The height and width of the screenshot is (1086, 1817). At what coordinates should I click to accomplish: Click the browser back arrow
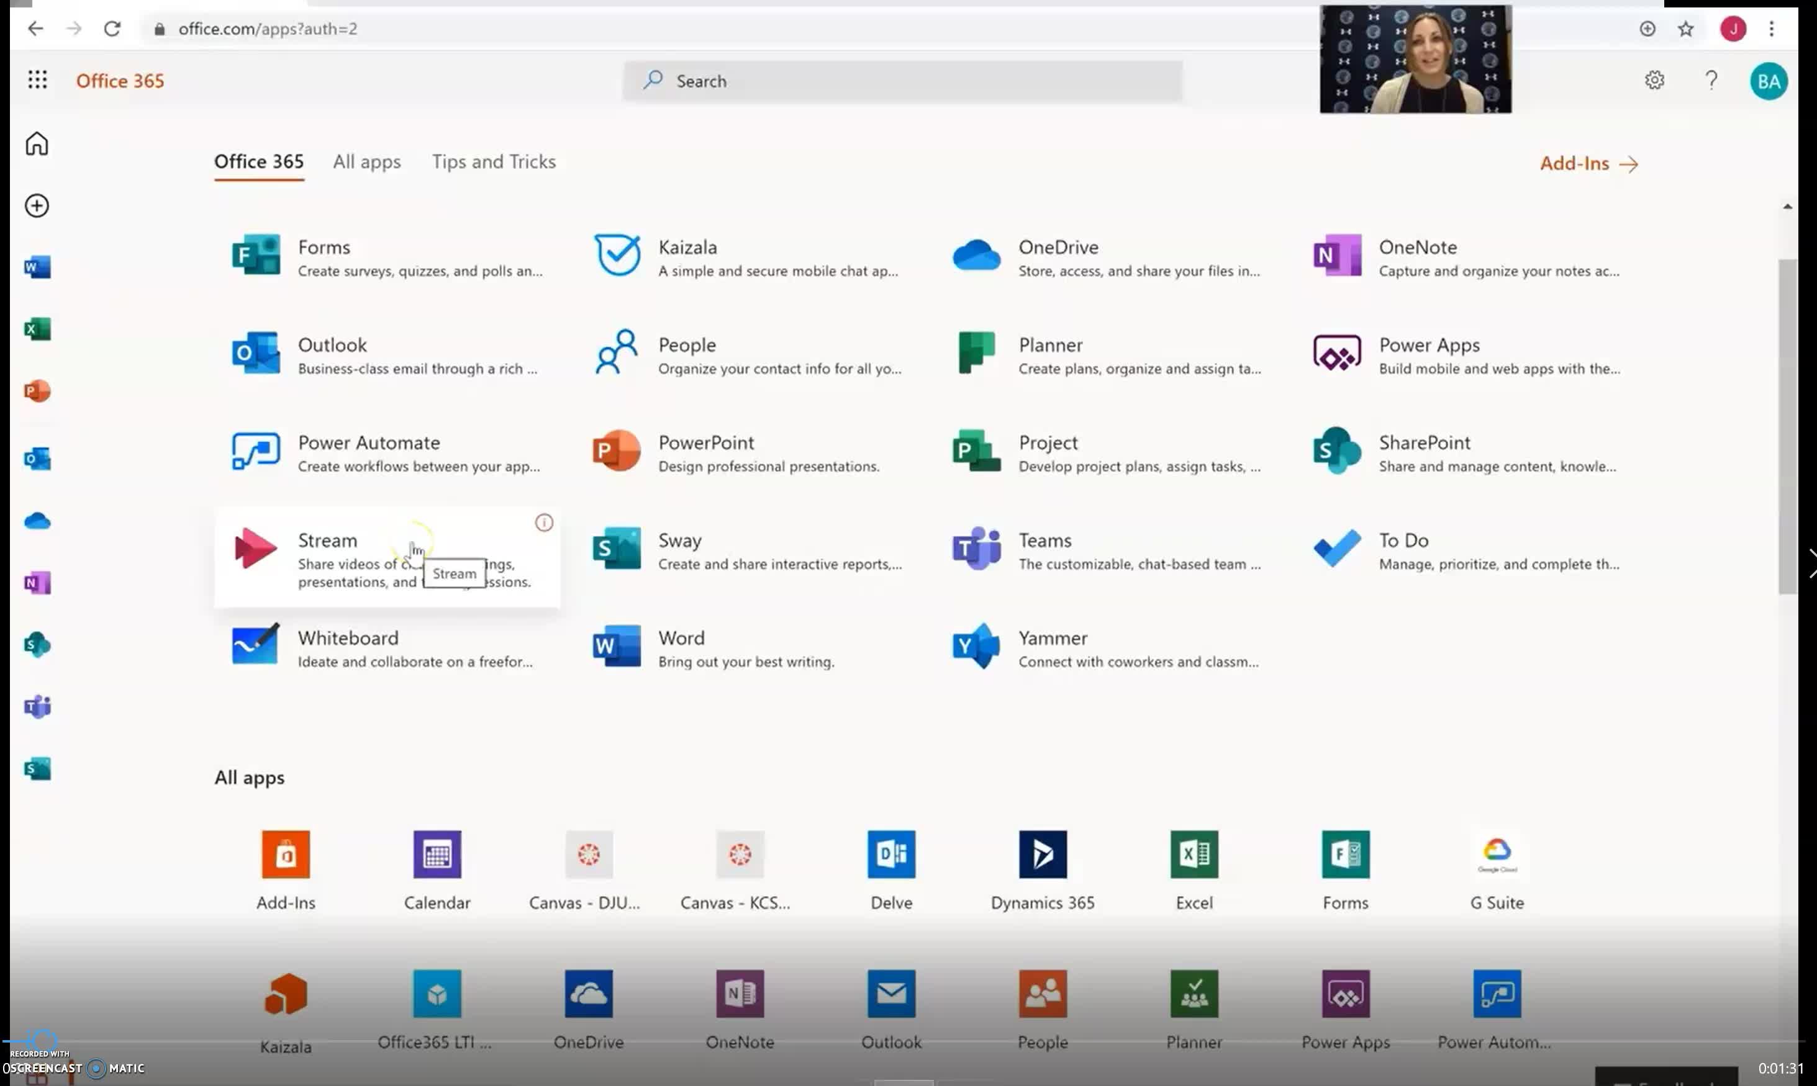[x=35, y=29]
